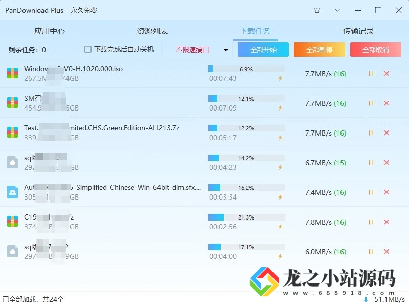The height and width of the screenshot is (307, 409).
Task: Click the archive icon of C19 file
Action: [x=12, y=222]
